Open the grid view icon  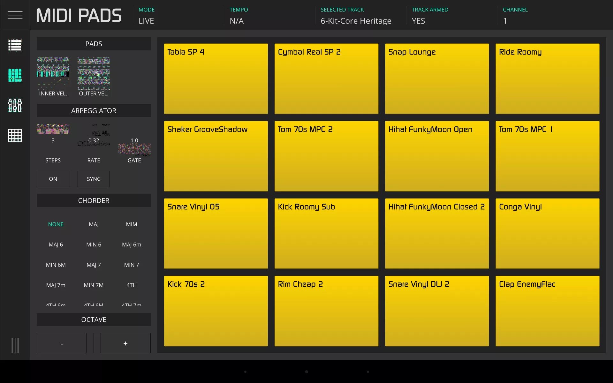pyautogui.click(x=15, y=136)
